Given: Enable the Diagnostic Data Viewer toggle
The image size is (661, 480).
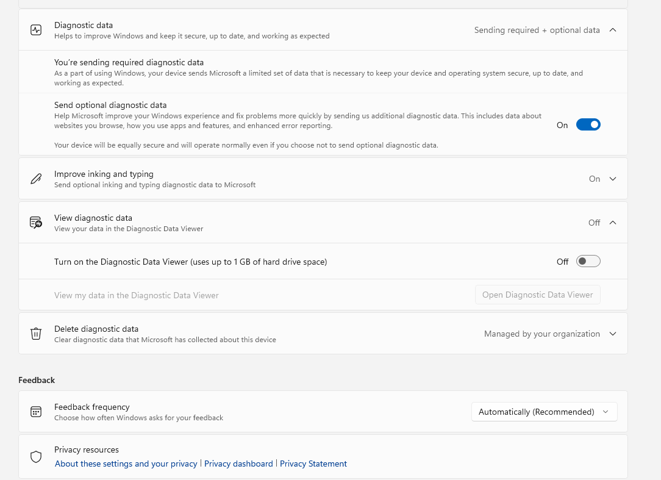Looking at the screenshot, I should (x=588, y=262).
